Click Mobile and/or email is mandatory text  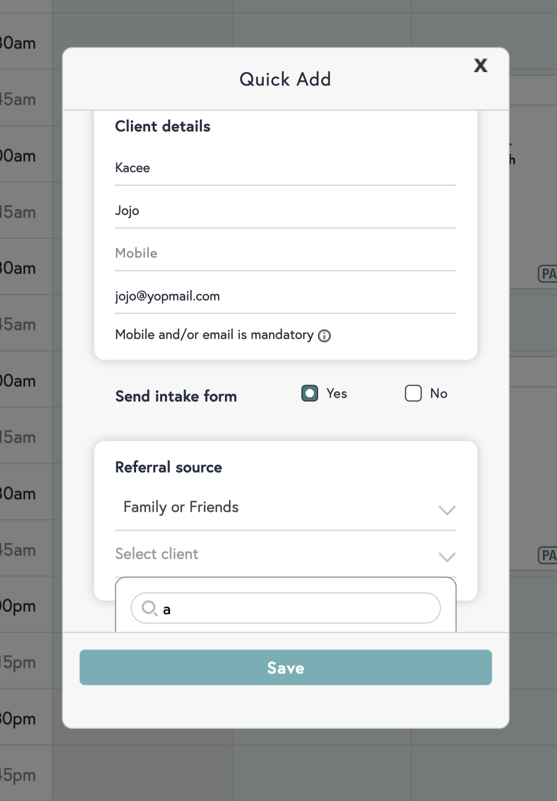tap(214, 335)
